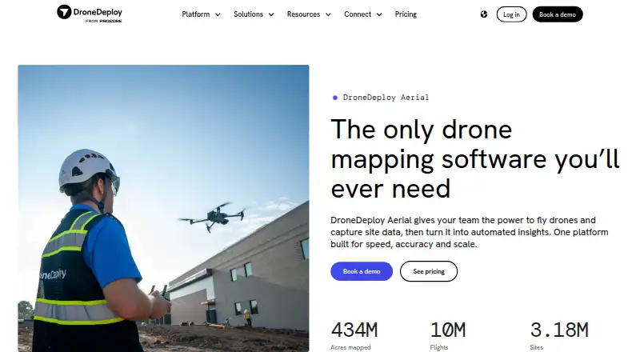The image size is (640, 352).
Task: Click the 3.18M sites figure
Action: point(559,330)
